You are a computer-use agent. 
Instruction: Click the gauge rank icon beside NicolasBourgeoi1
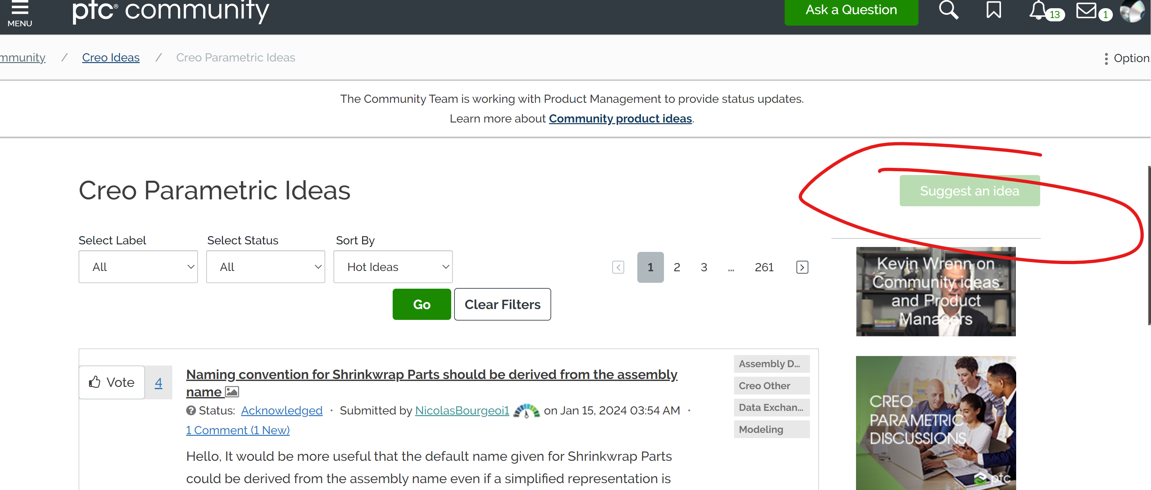pos(527,411)
